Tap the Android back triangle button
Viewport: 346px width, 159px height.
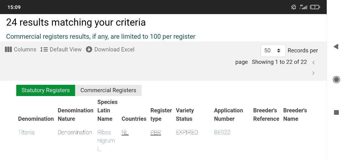coord(336,47)
